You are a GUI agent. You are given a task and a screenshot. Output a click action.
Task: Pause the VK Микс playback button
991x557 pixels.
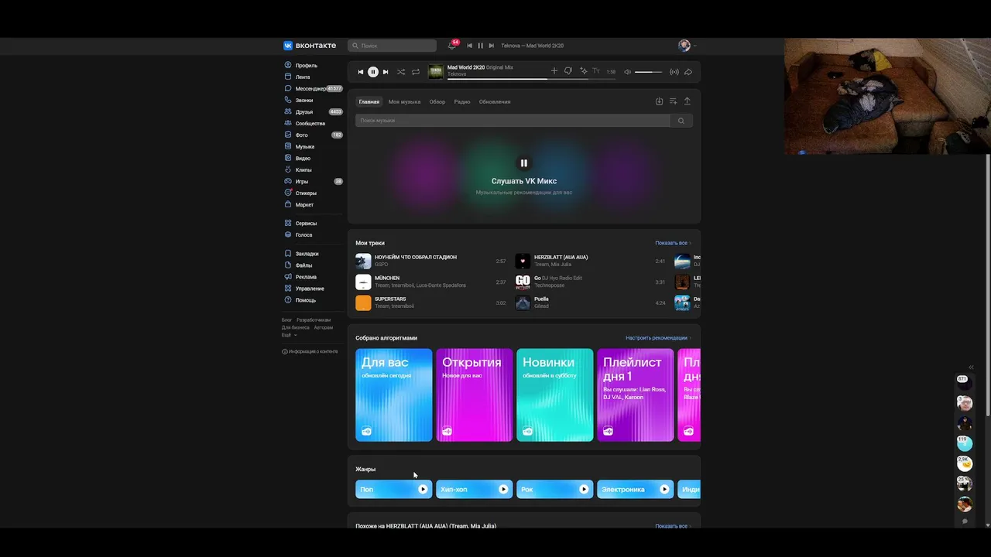coord(524,163)
